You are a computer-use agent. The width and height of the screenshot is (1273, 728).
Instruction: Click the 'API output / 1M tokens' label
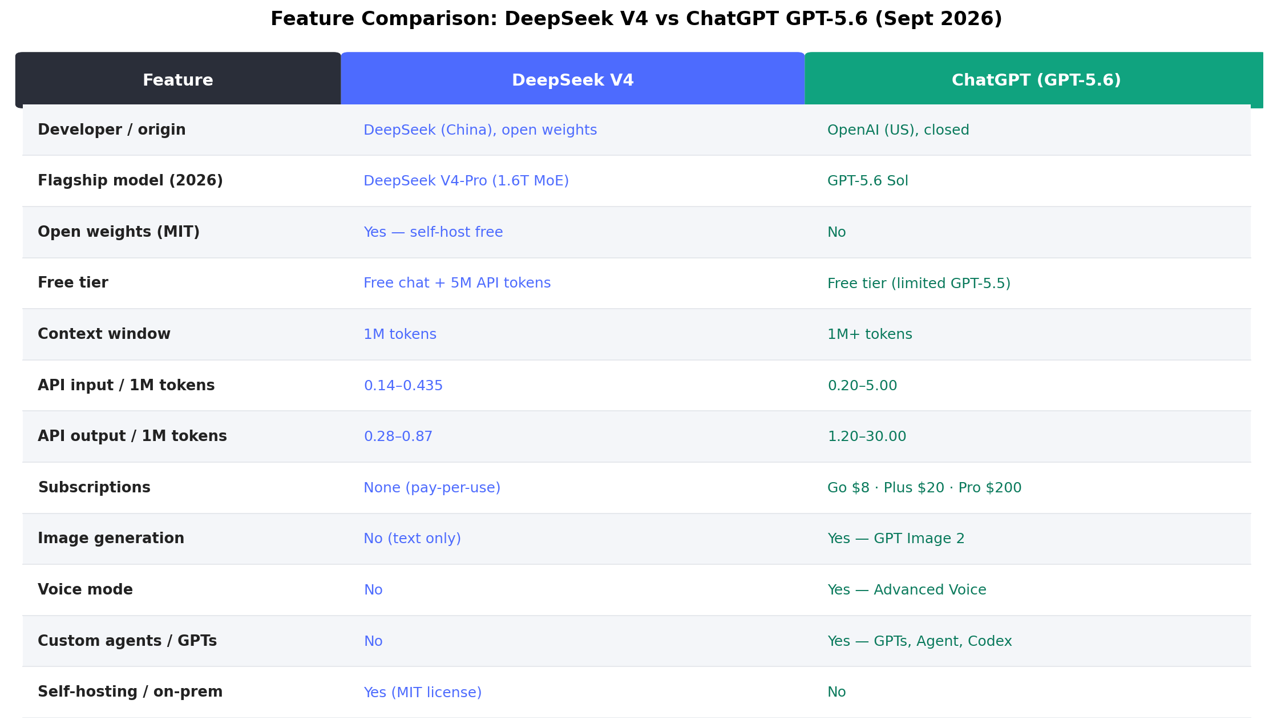(x=132, y=436)
